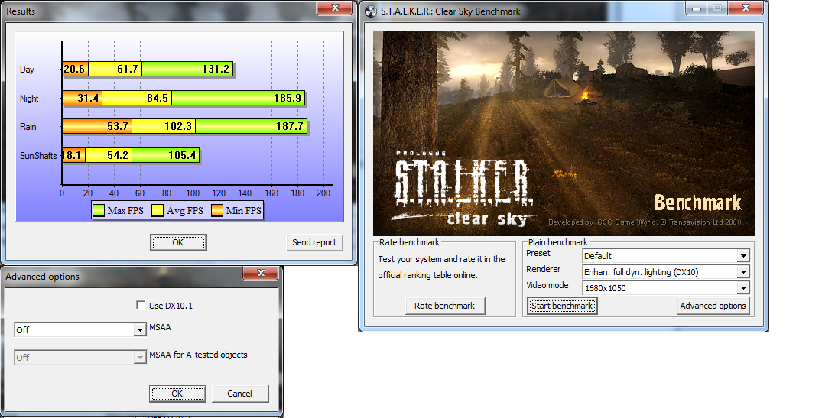Enable the Use DX10.1 checkbox

point(141,306)
